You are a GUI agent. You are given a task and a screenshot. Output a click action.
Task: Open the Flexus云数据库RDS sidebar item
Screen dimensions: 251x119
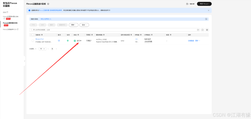11,29
